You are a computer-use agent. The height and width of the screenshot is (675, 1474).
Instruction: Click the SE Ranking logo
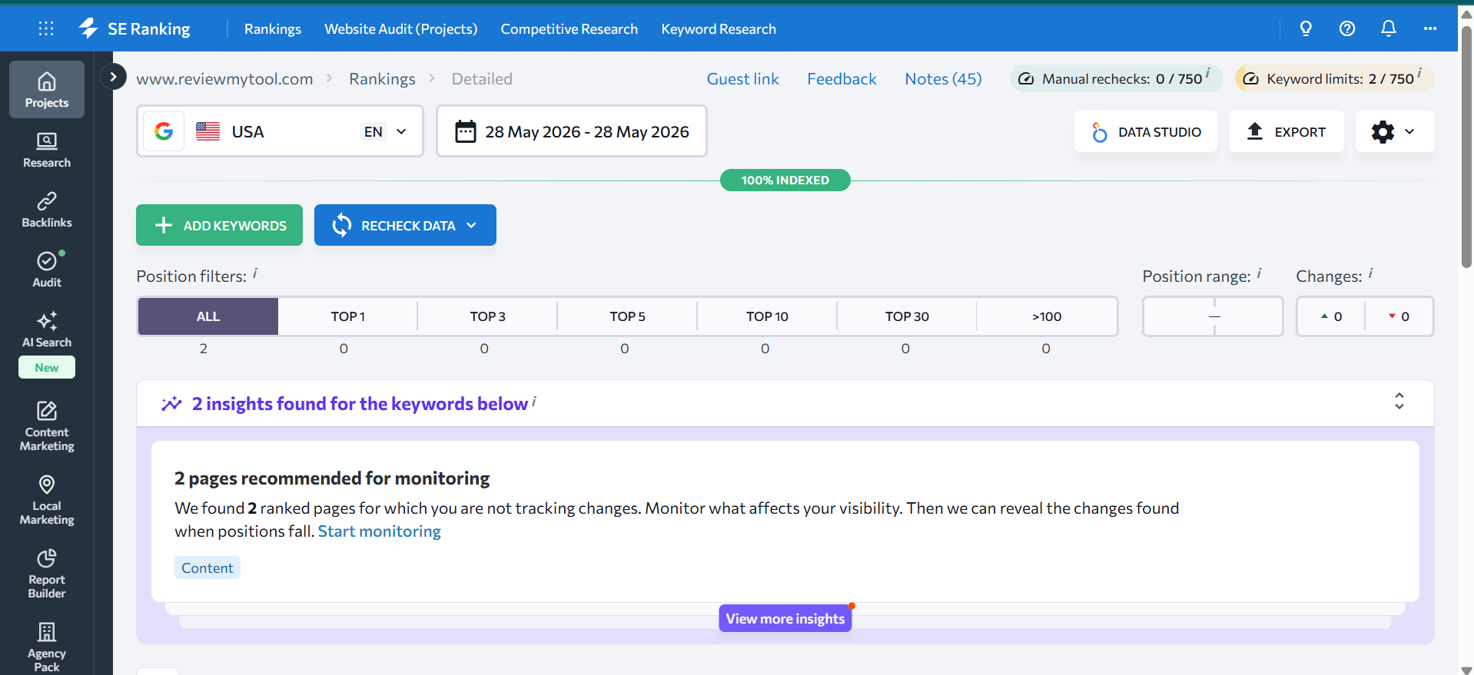click(134, 28)
